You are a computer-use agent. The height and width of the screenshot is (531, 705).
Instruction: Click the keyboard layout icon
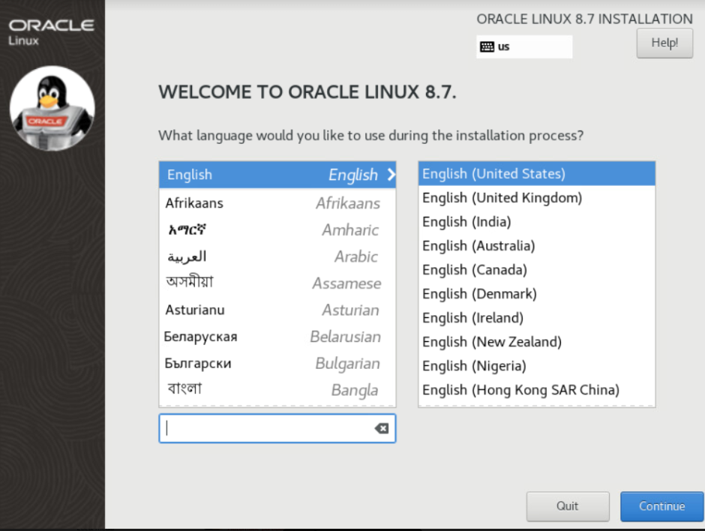point(487,46)
